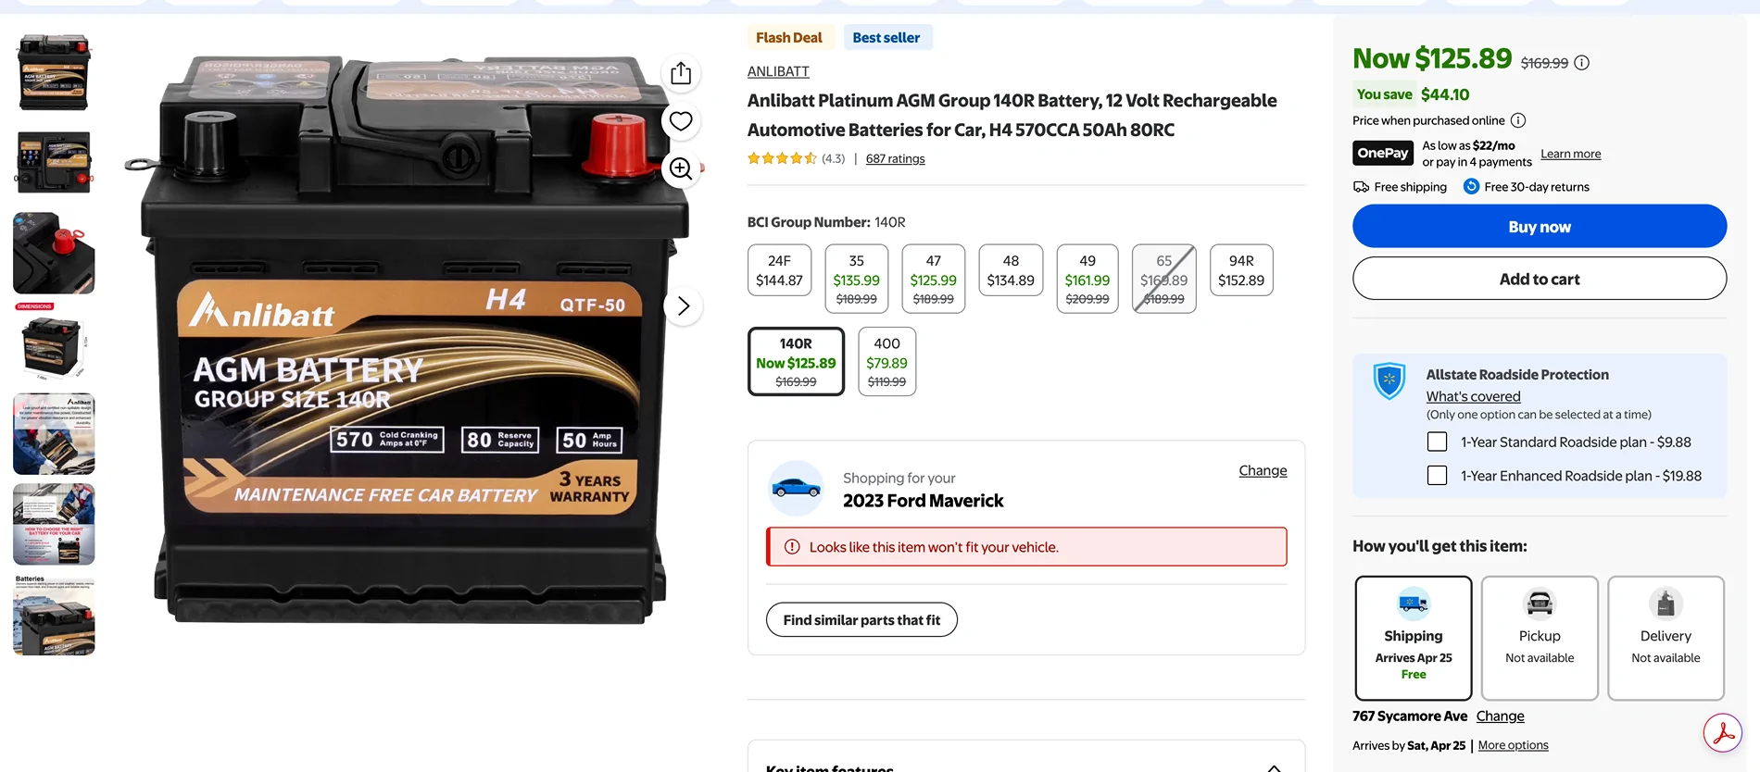
Task: Check 1-Year Standard Roadside plan box
Action: (x=1437, y=442)
